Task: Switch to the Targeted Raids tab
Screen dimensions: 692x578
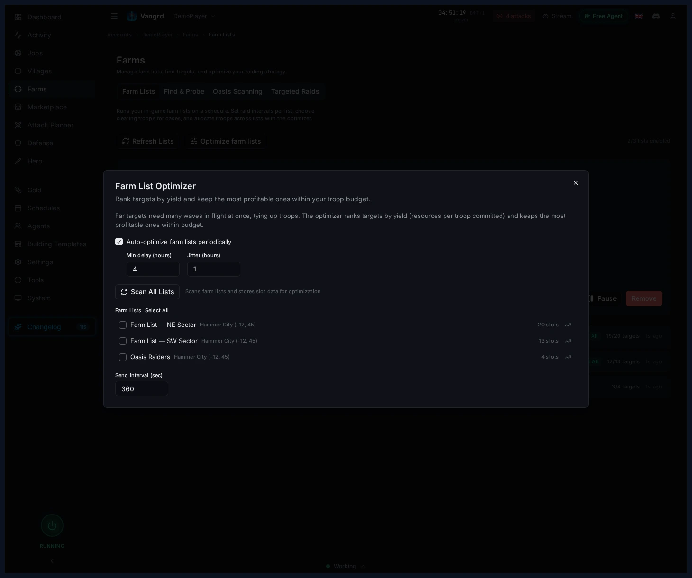Action: tap(295, 91)
